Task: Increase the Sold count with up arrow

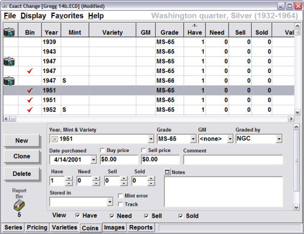Action: point(151,178)
